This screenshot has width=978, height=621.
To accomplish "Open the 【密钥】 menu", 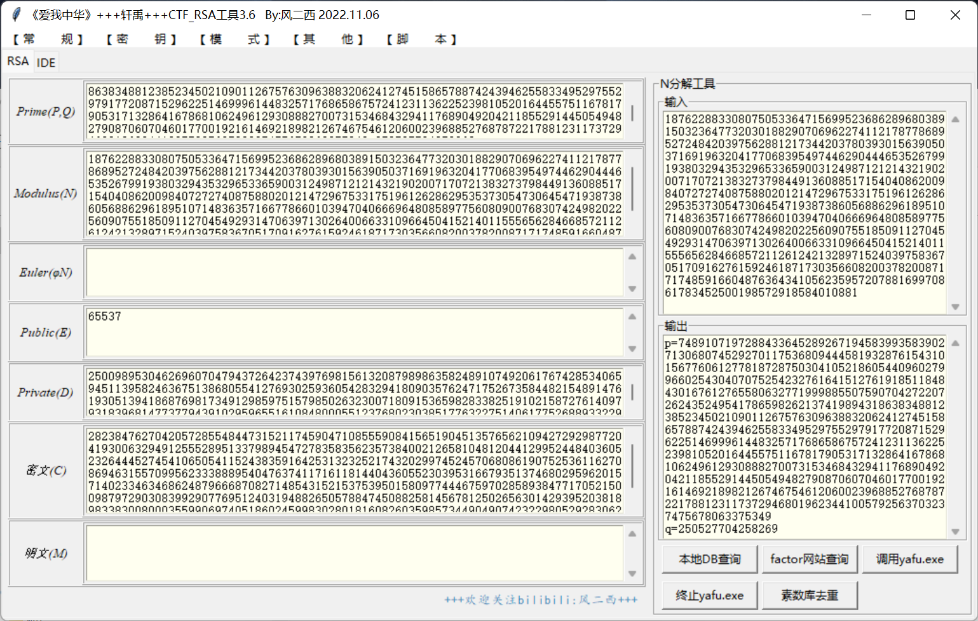I will 141,39.
